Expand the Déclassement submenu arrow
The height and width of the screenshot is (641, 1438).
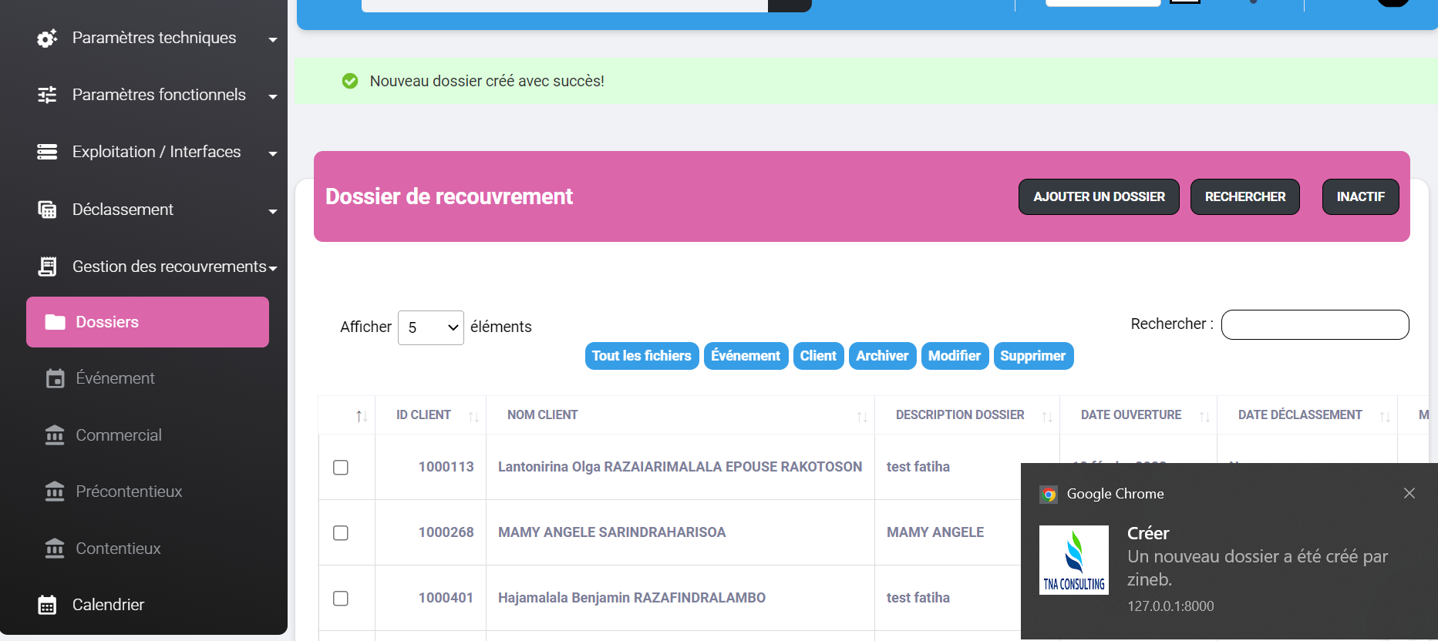[272, 211]
